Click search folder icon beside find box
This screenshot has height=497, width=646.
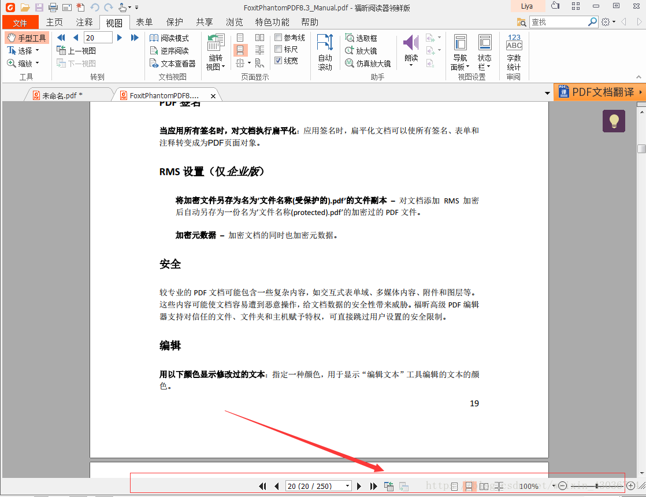521,22
